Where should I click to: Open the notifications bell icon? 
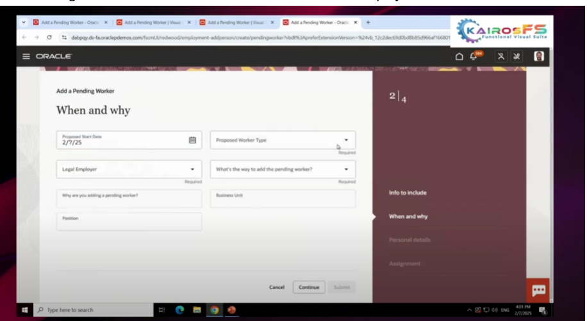tap(474, 56)
